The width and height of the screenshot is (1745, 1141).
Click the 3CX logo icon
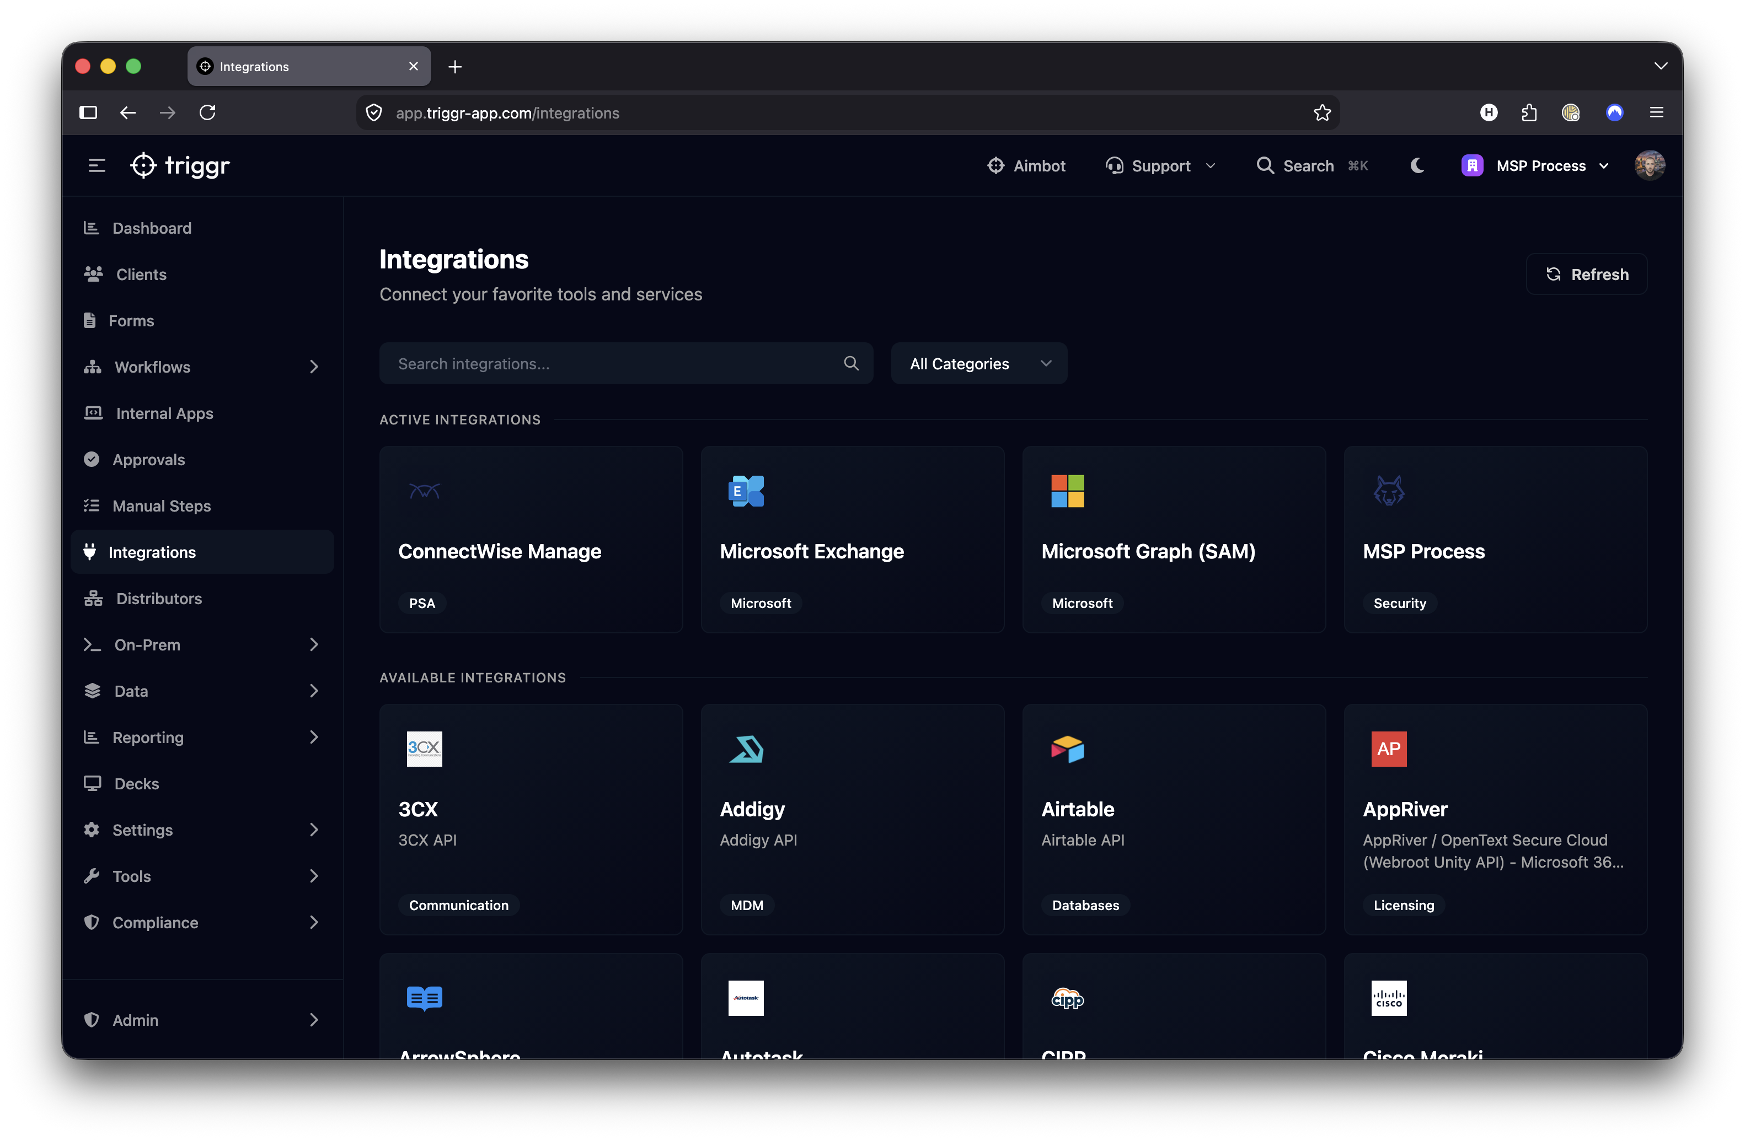(425, 749)
